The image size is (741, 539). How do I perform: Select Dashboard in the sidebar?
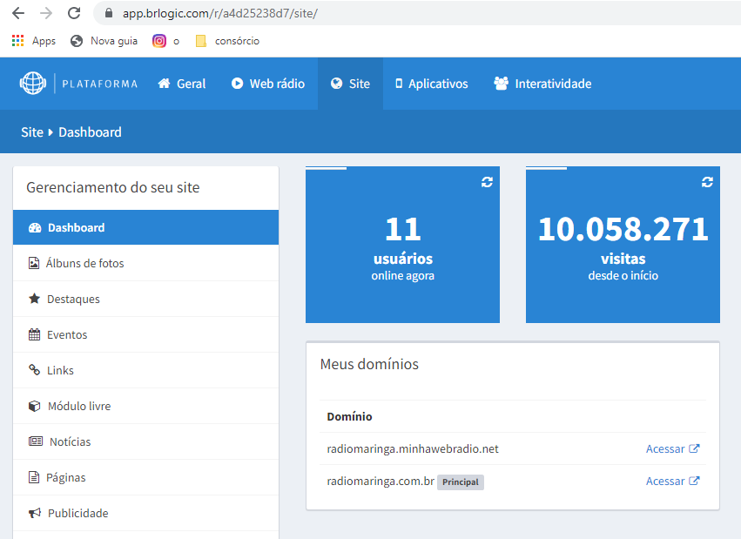click(x=146, y=227)
